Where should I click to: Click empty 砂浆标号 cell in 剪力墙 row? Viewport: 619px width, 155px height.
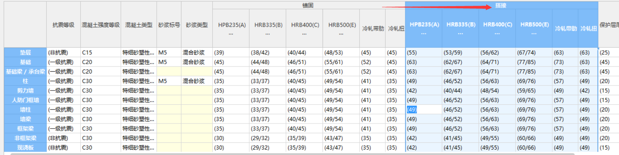click(x=169, y=91)
